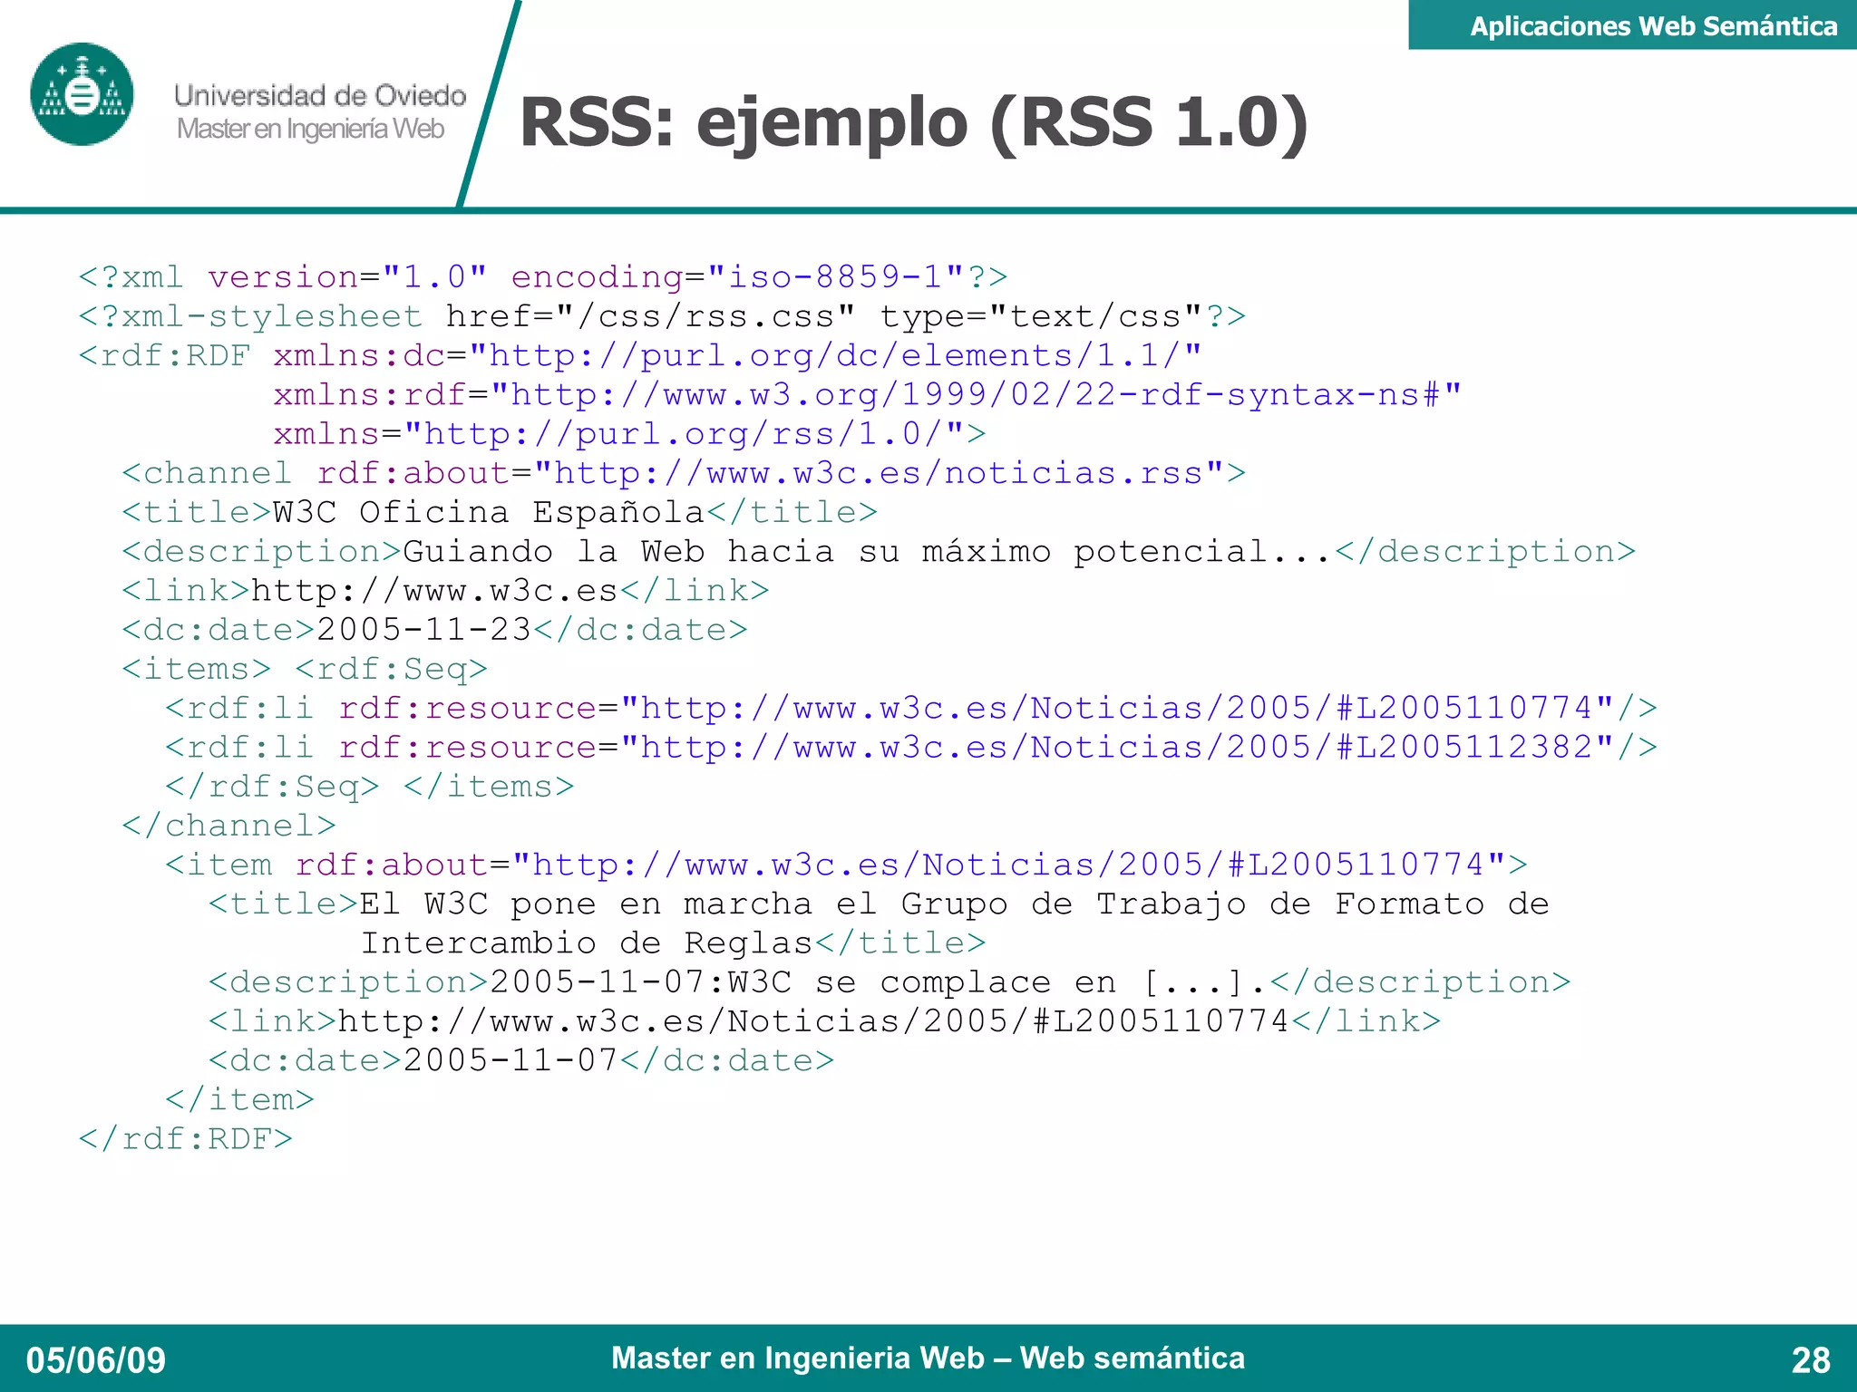
Task: Click the purl.org dc elements namespace URL
Action: (x=834, y=355)
